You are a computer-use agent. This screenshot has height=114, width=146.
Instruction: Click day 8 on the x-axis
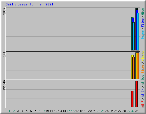pos(39,111)
